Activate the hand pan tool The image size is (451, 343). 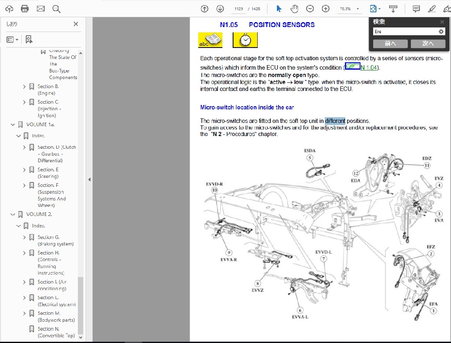click(x=294, y=9)
